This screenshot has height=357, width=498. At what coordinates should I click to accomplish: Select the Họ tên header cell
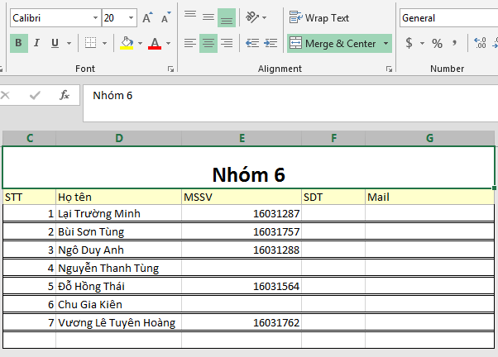[119, 197]
